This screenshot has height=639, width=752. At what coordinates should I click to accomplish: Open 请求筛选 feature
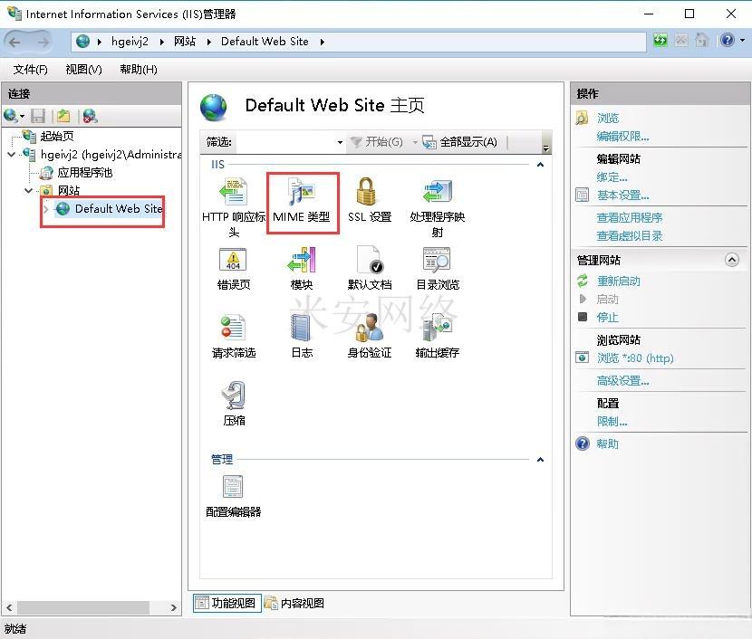coord(234,337)
